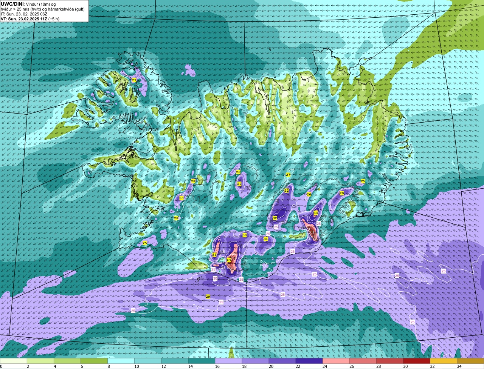The height and width of the screenshot is (369, 484).
Task: Click the yellow 36 gust label
Action: pos(214,255)
